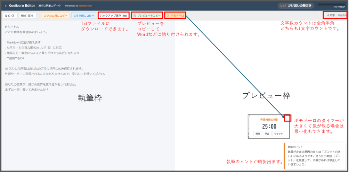This screenshot has width=356, height=172.
Task: Start the Pomodoro timer with 開始
Action: click(x=258, y=134)
